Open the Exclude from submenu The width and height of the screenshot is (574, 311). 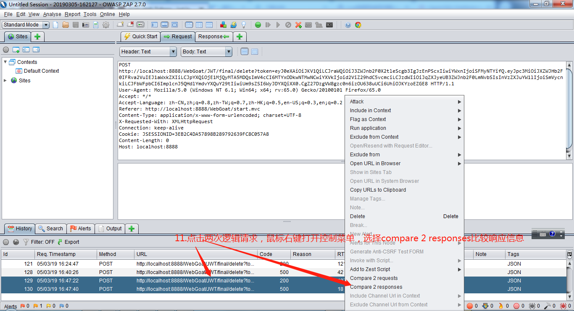tap(405, 155)
